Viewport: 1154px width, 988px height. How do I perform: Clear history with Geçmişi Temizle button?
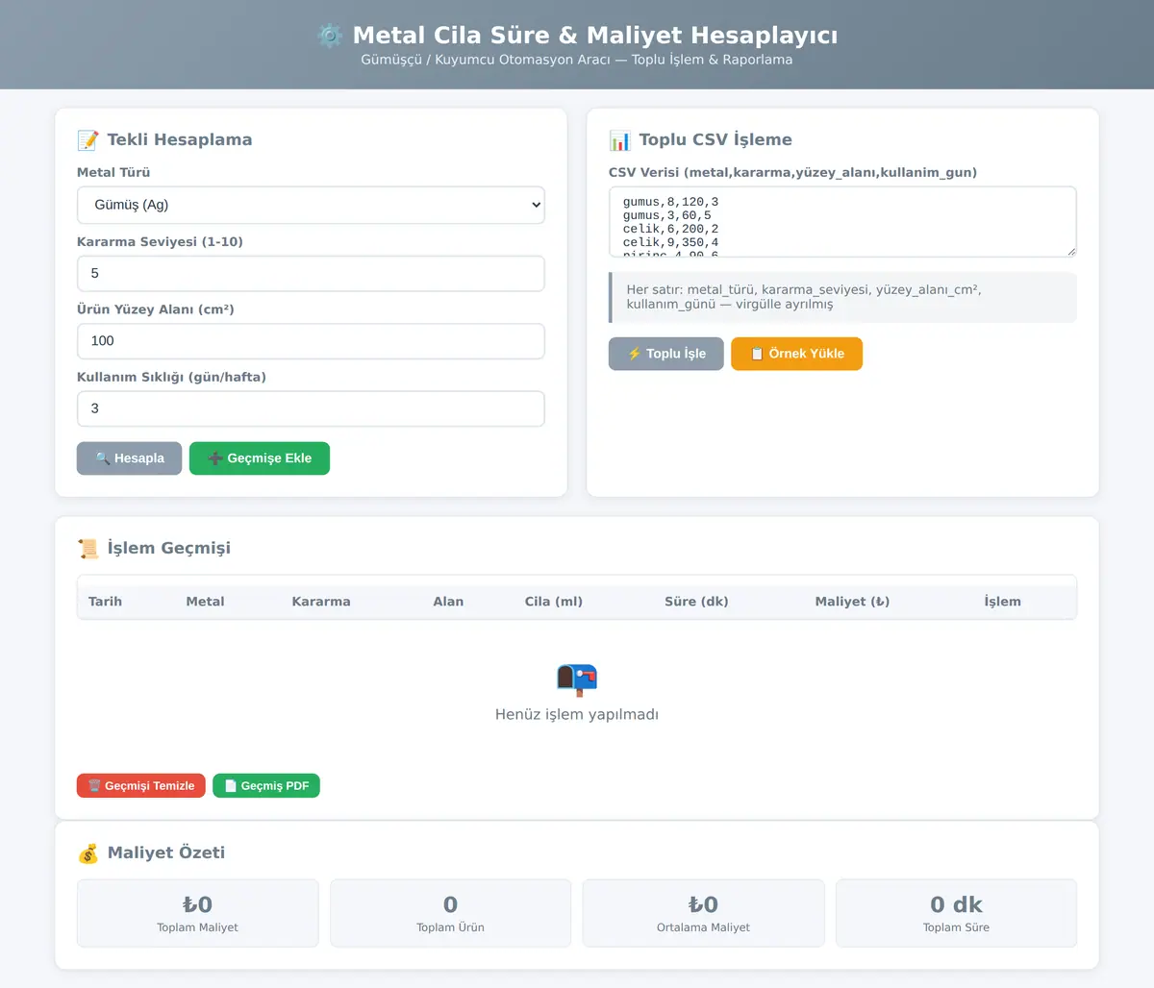(x=141, y=786)
